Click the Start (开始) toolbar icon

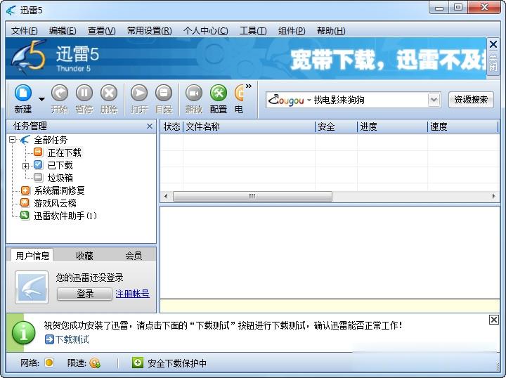click(x=60, y=98)
